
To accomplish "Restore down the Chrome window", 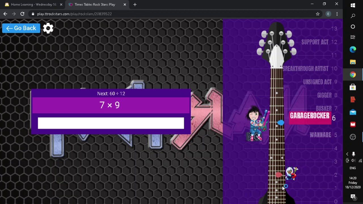I will coord(324,4).
